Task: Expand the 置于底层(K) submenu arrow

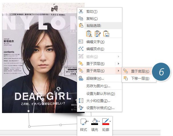Action: click(x=118, y=71)
